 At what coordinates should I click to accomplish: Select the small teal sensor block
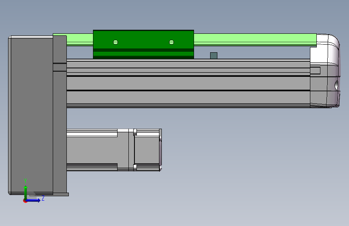tap(214, 55)
